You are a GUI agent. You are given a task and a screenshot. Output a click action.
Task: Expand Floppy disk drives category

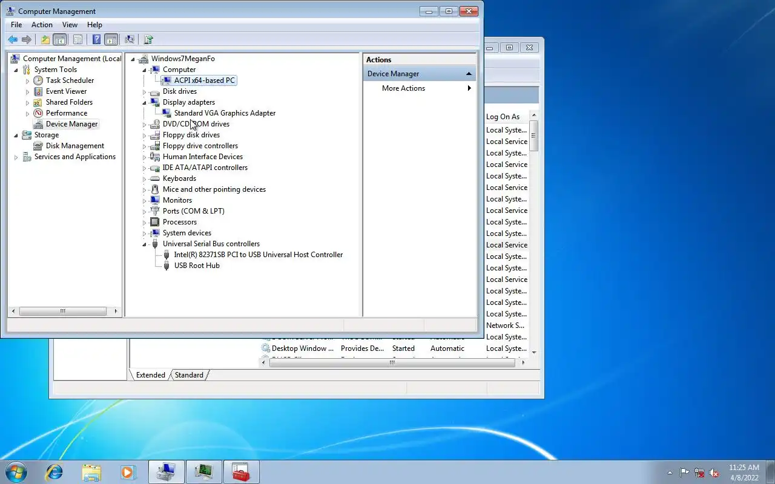click(x=145, y=136)
